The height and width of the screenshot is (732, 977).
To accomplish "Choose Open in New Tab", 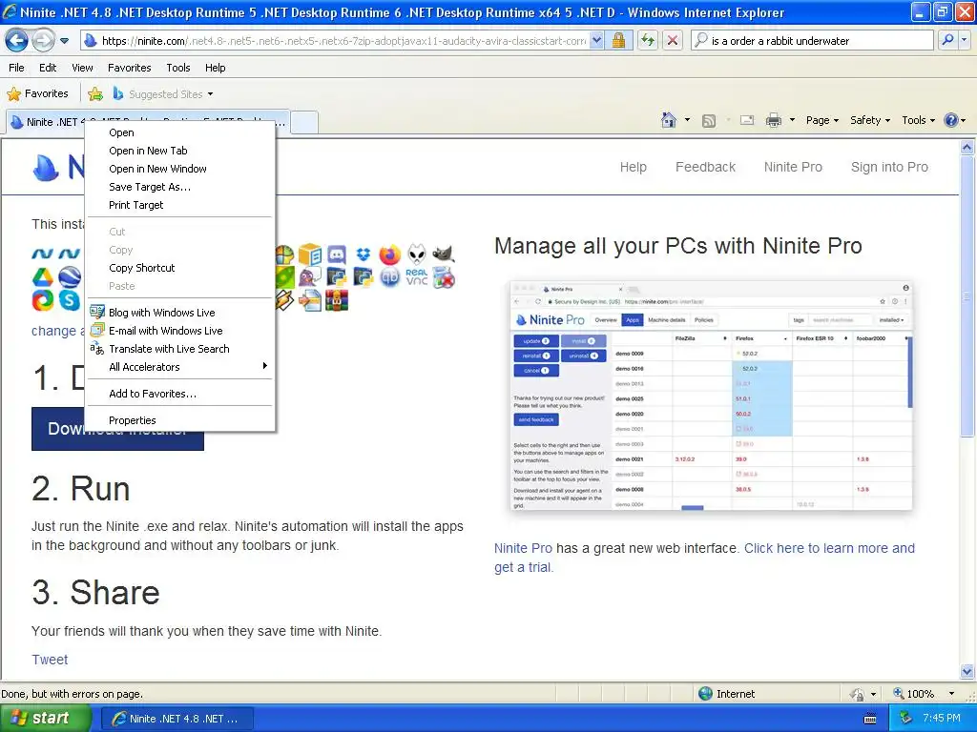I will click(179, 151).
